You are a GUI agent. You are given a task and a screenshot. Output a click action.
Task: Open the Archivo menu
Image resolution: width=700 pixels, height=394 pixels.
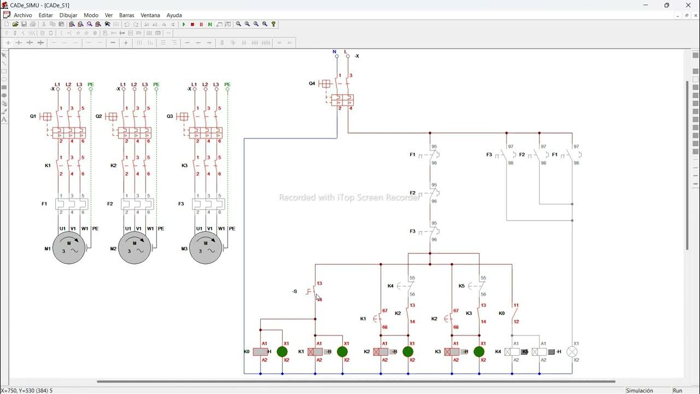[x=23, y=15]
